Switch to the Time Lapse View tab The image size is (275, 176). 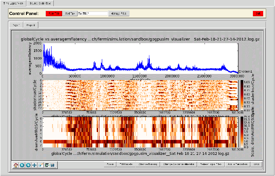click(13, 3)
